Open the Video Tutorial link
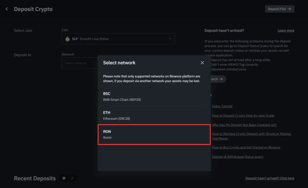 pyautogui.click(x=222, y=106)
